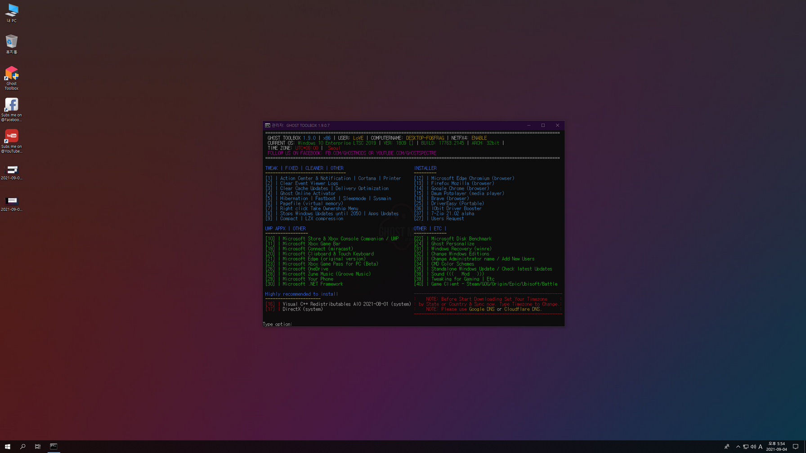
Task: Open taskbar search magnifier
Action: [22, 446]
